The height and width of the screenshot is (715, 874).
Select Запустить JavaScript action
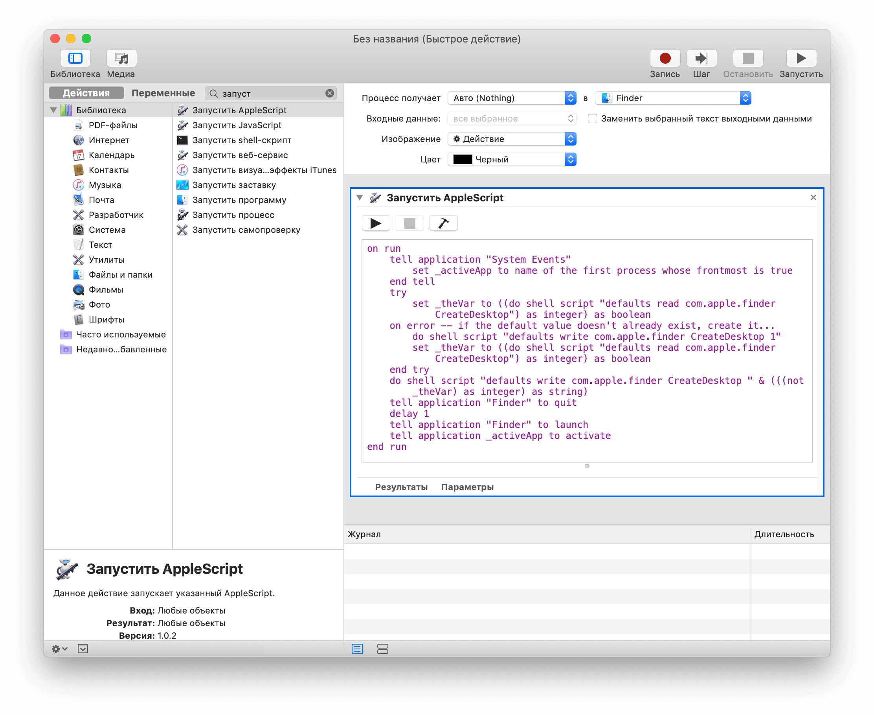click(258, 125)
